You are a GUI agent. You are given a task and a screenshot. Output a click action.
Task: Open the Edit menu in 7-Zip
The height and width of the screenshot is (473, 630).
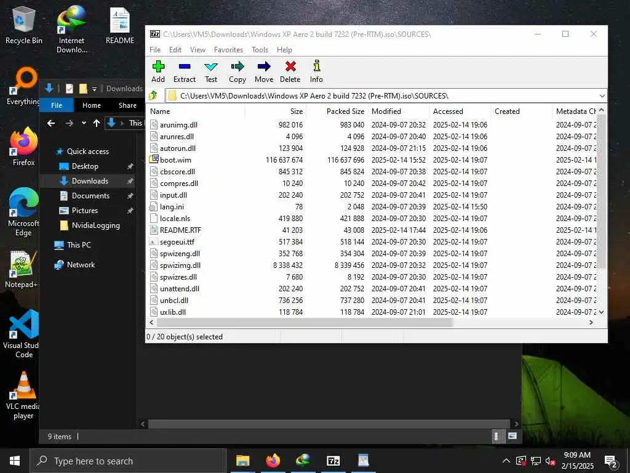[x=175, y=50]
